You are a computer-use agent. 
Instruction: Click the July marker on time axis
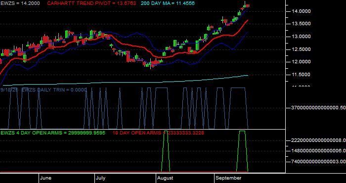click(101, 178)
